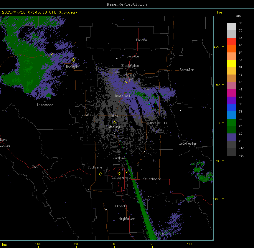The image size is (254, 248).
Task: Click the caret marker south of Ponoka label
Action: click(x=108, y=43)
